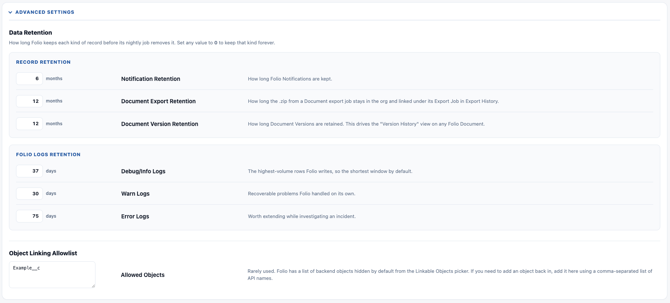This screenshot has width=670, height=303.
Task: Edit the Notification Retention months field
Action: point(29,79)
